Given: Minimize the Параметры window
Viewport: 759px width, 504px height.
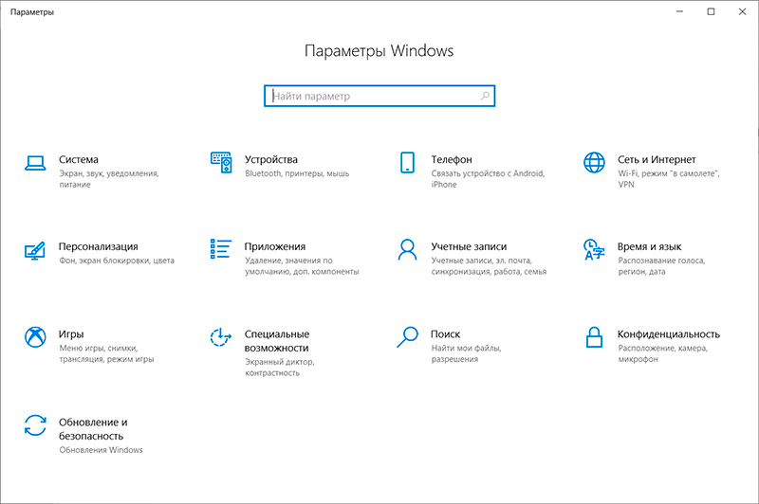Looking at the screenshot, I should coord(679,11).
